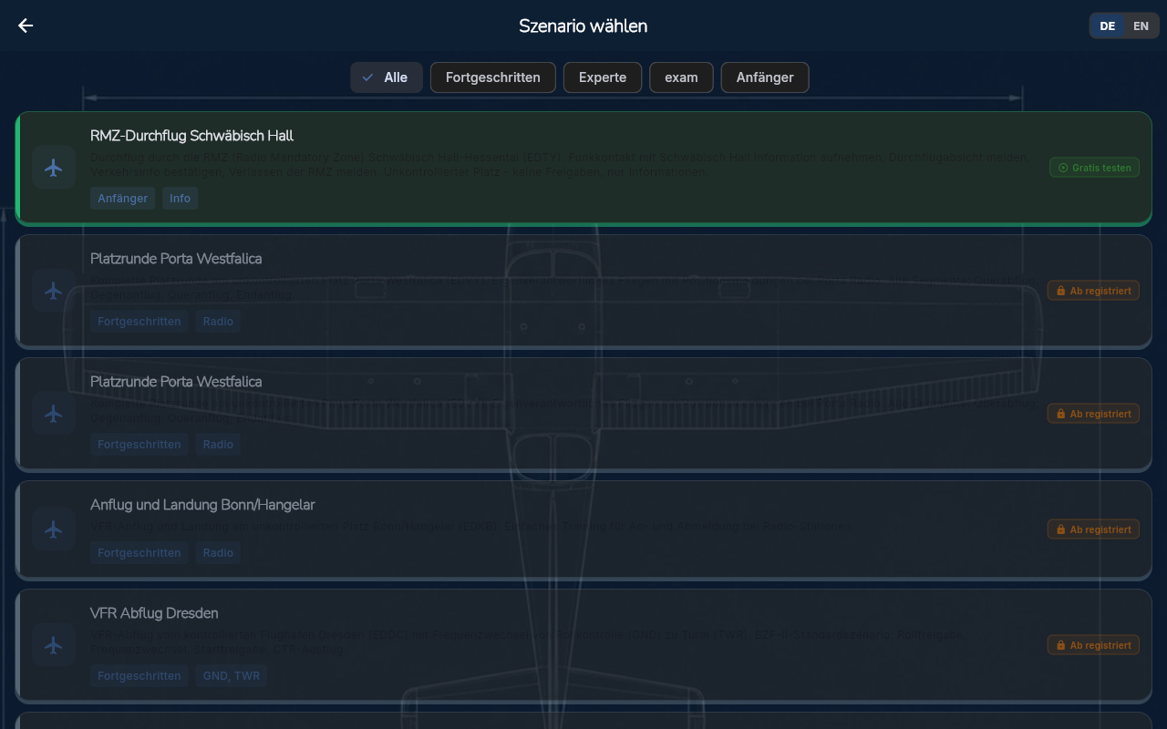This screenshot has width=1167, height=729.
Task: Filter scenarios by Experte chip
Action: point(603,77)
